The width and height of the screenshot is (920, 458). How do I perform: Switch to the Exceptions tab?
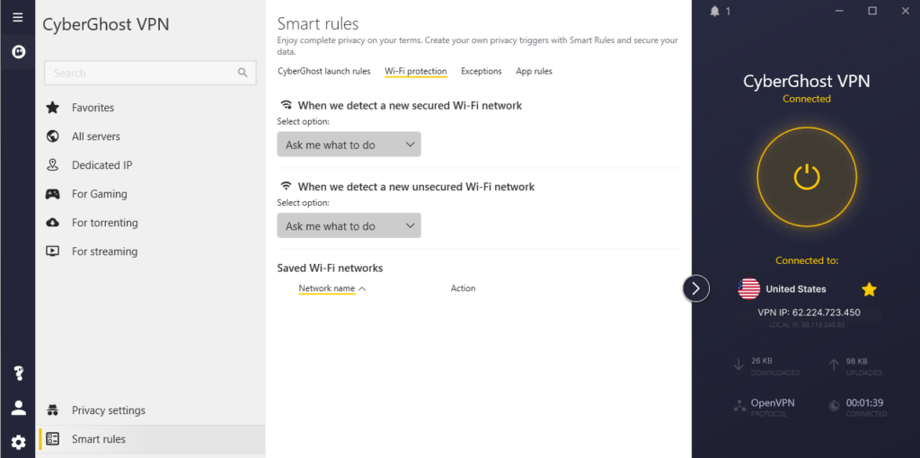pyautogui.click(x=482, y=71)
